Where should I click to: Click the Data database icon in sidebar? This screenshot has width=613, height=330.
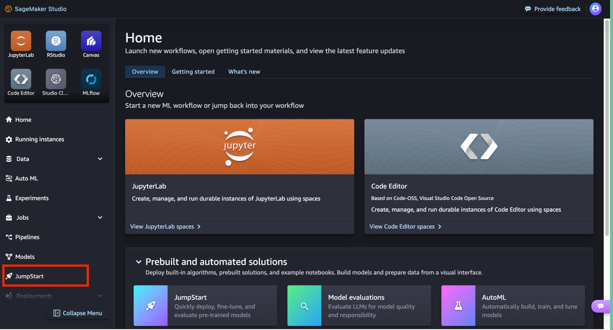[x=8, y=159]
